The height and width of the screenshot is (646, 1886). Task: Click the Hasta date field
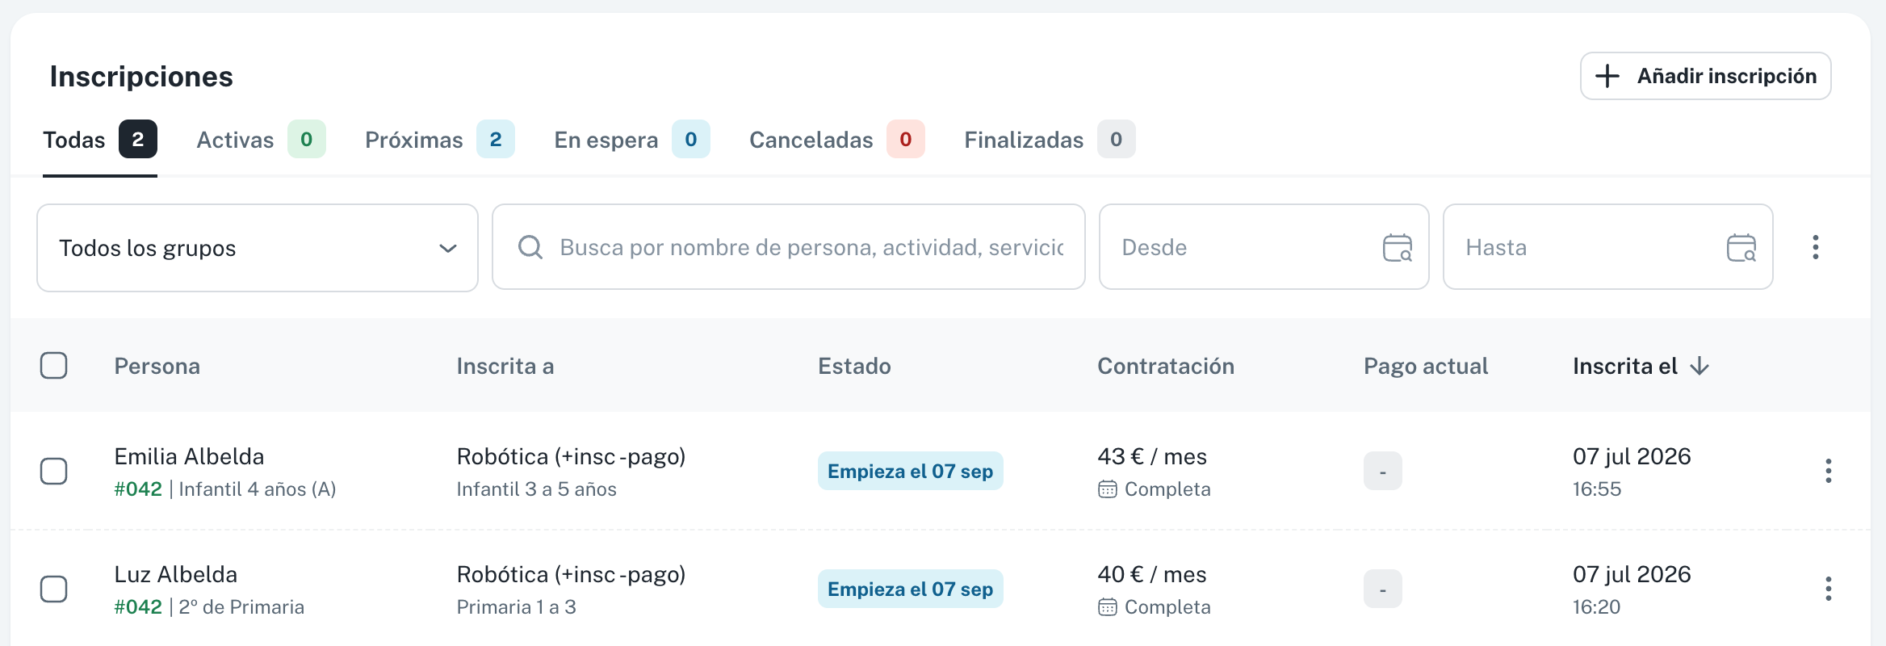tap(1608, 247)
